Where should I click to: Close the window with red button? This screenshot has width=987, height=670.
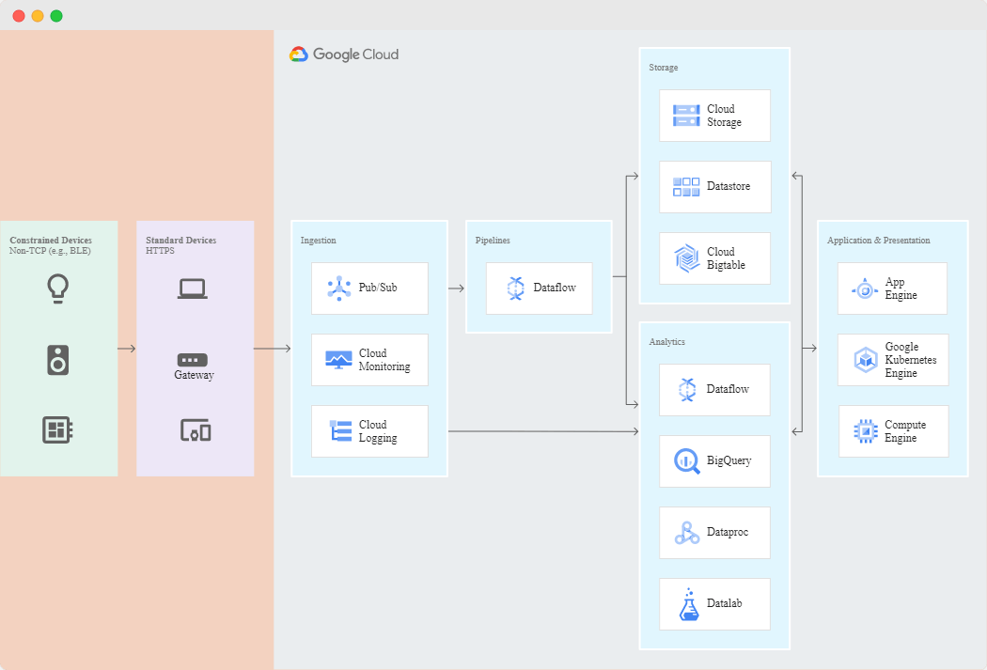coord(19,16)
